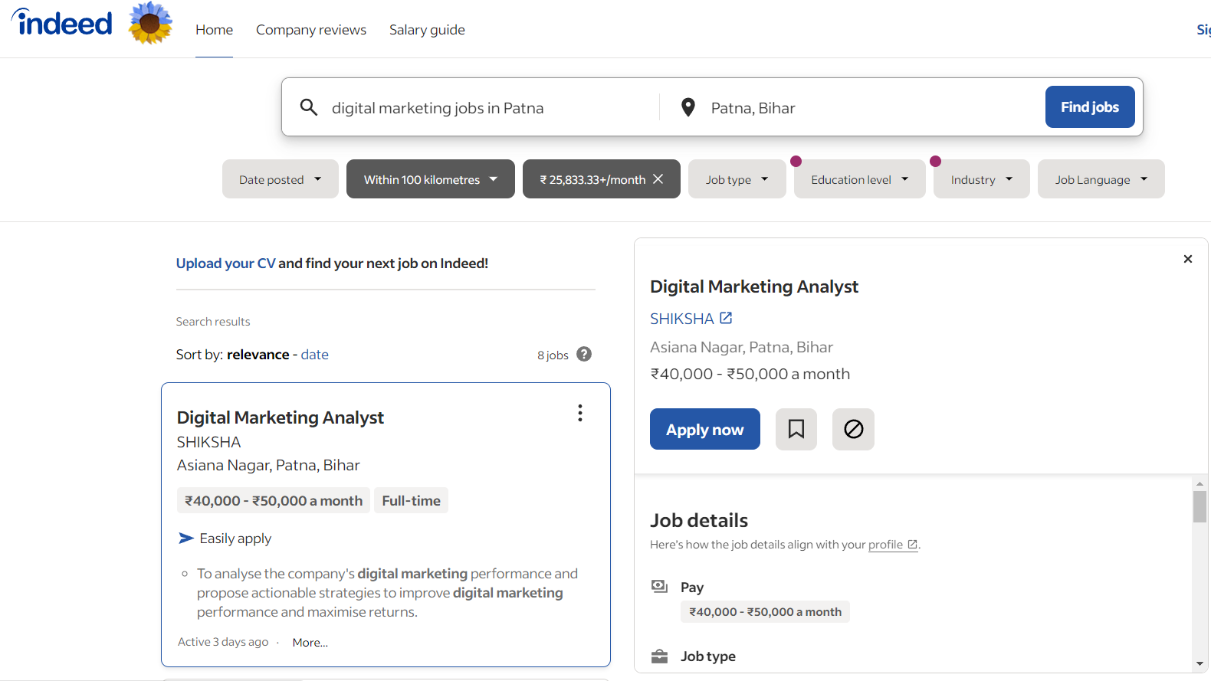Click the '8 jobs' count text
Screen dimensions: 1211x681
point(553,355)
